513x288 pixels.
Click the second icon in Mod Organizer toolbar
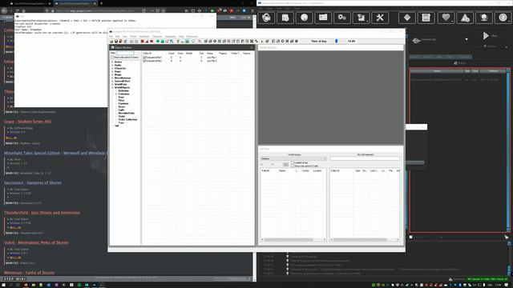click(x=285, y=18)
